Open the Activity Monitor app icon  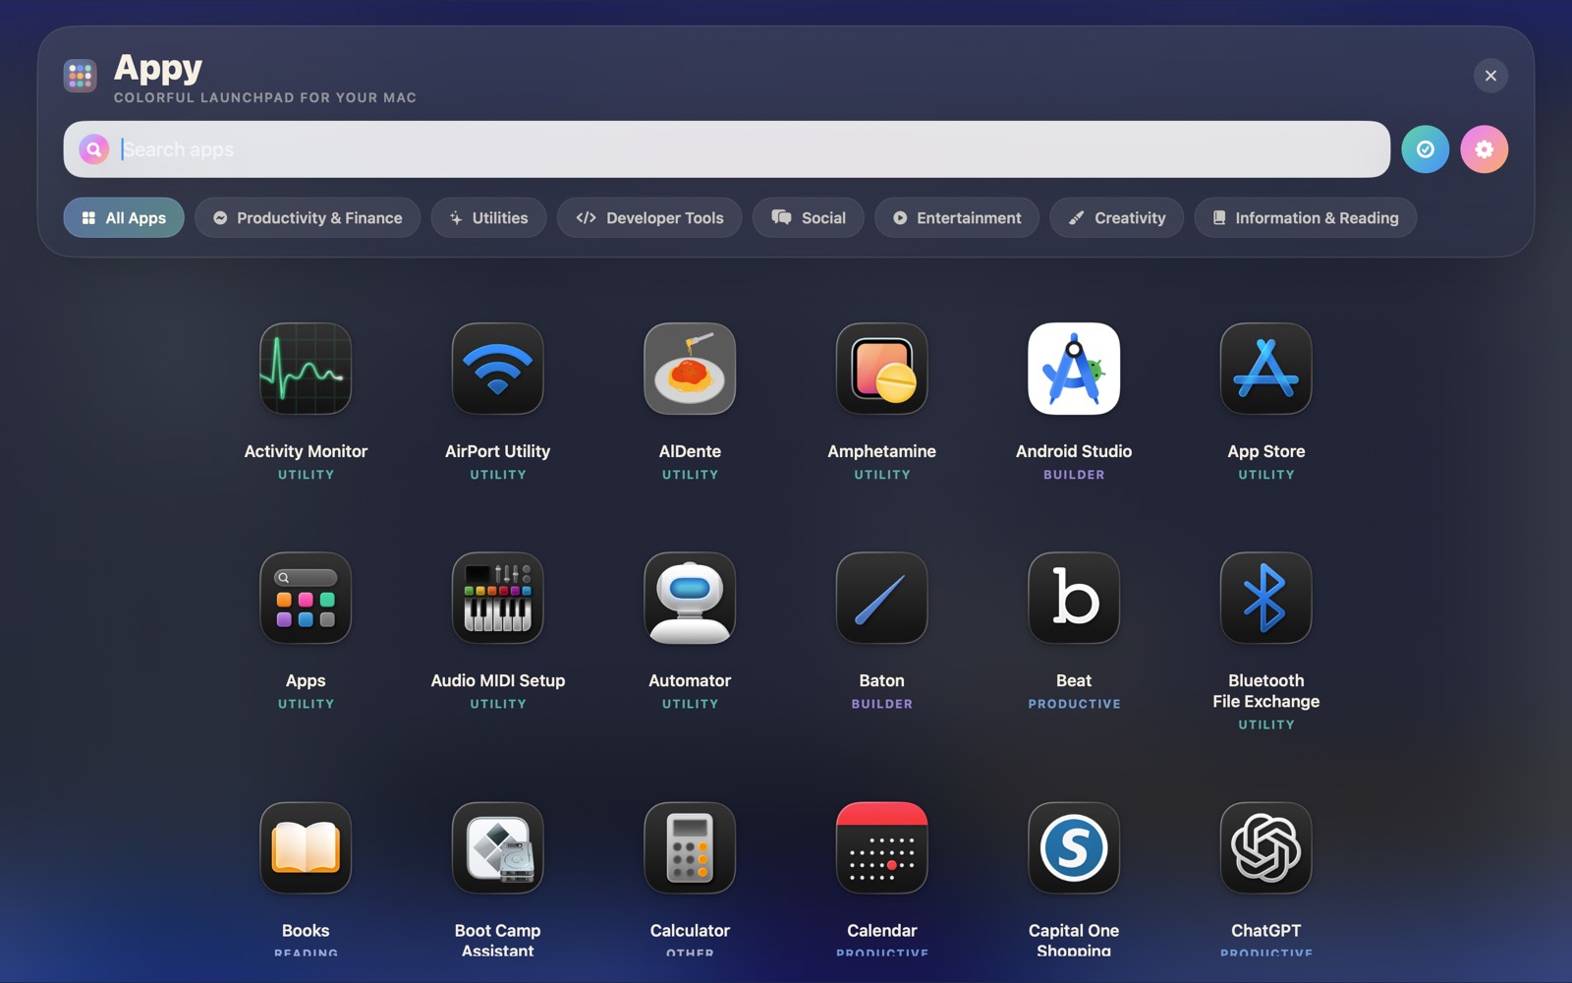point(306,369)
